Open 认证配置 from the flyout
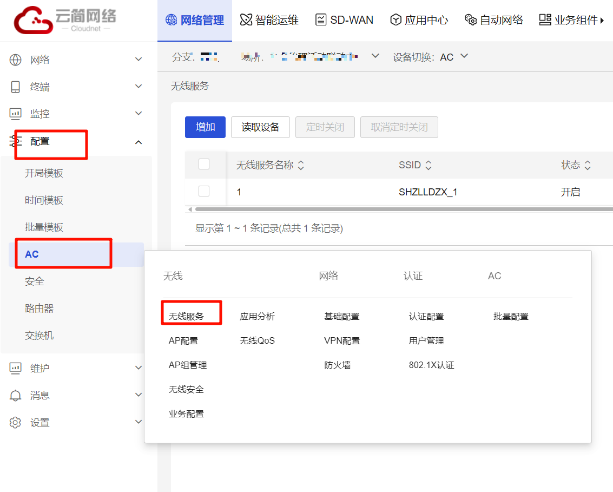The width and height of the screenshot is (613, 492). (x=426, y=317)
